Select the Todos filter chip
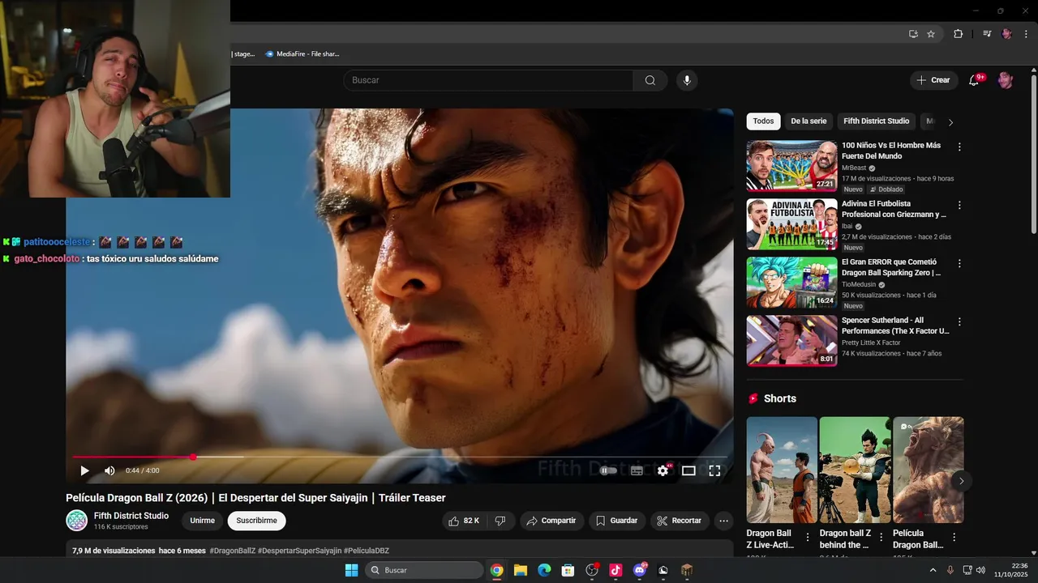This screenshot has height=583, width=1038. (x=763, y=121)
